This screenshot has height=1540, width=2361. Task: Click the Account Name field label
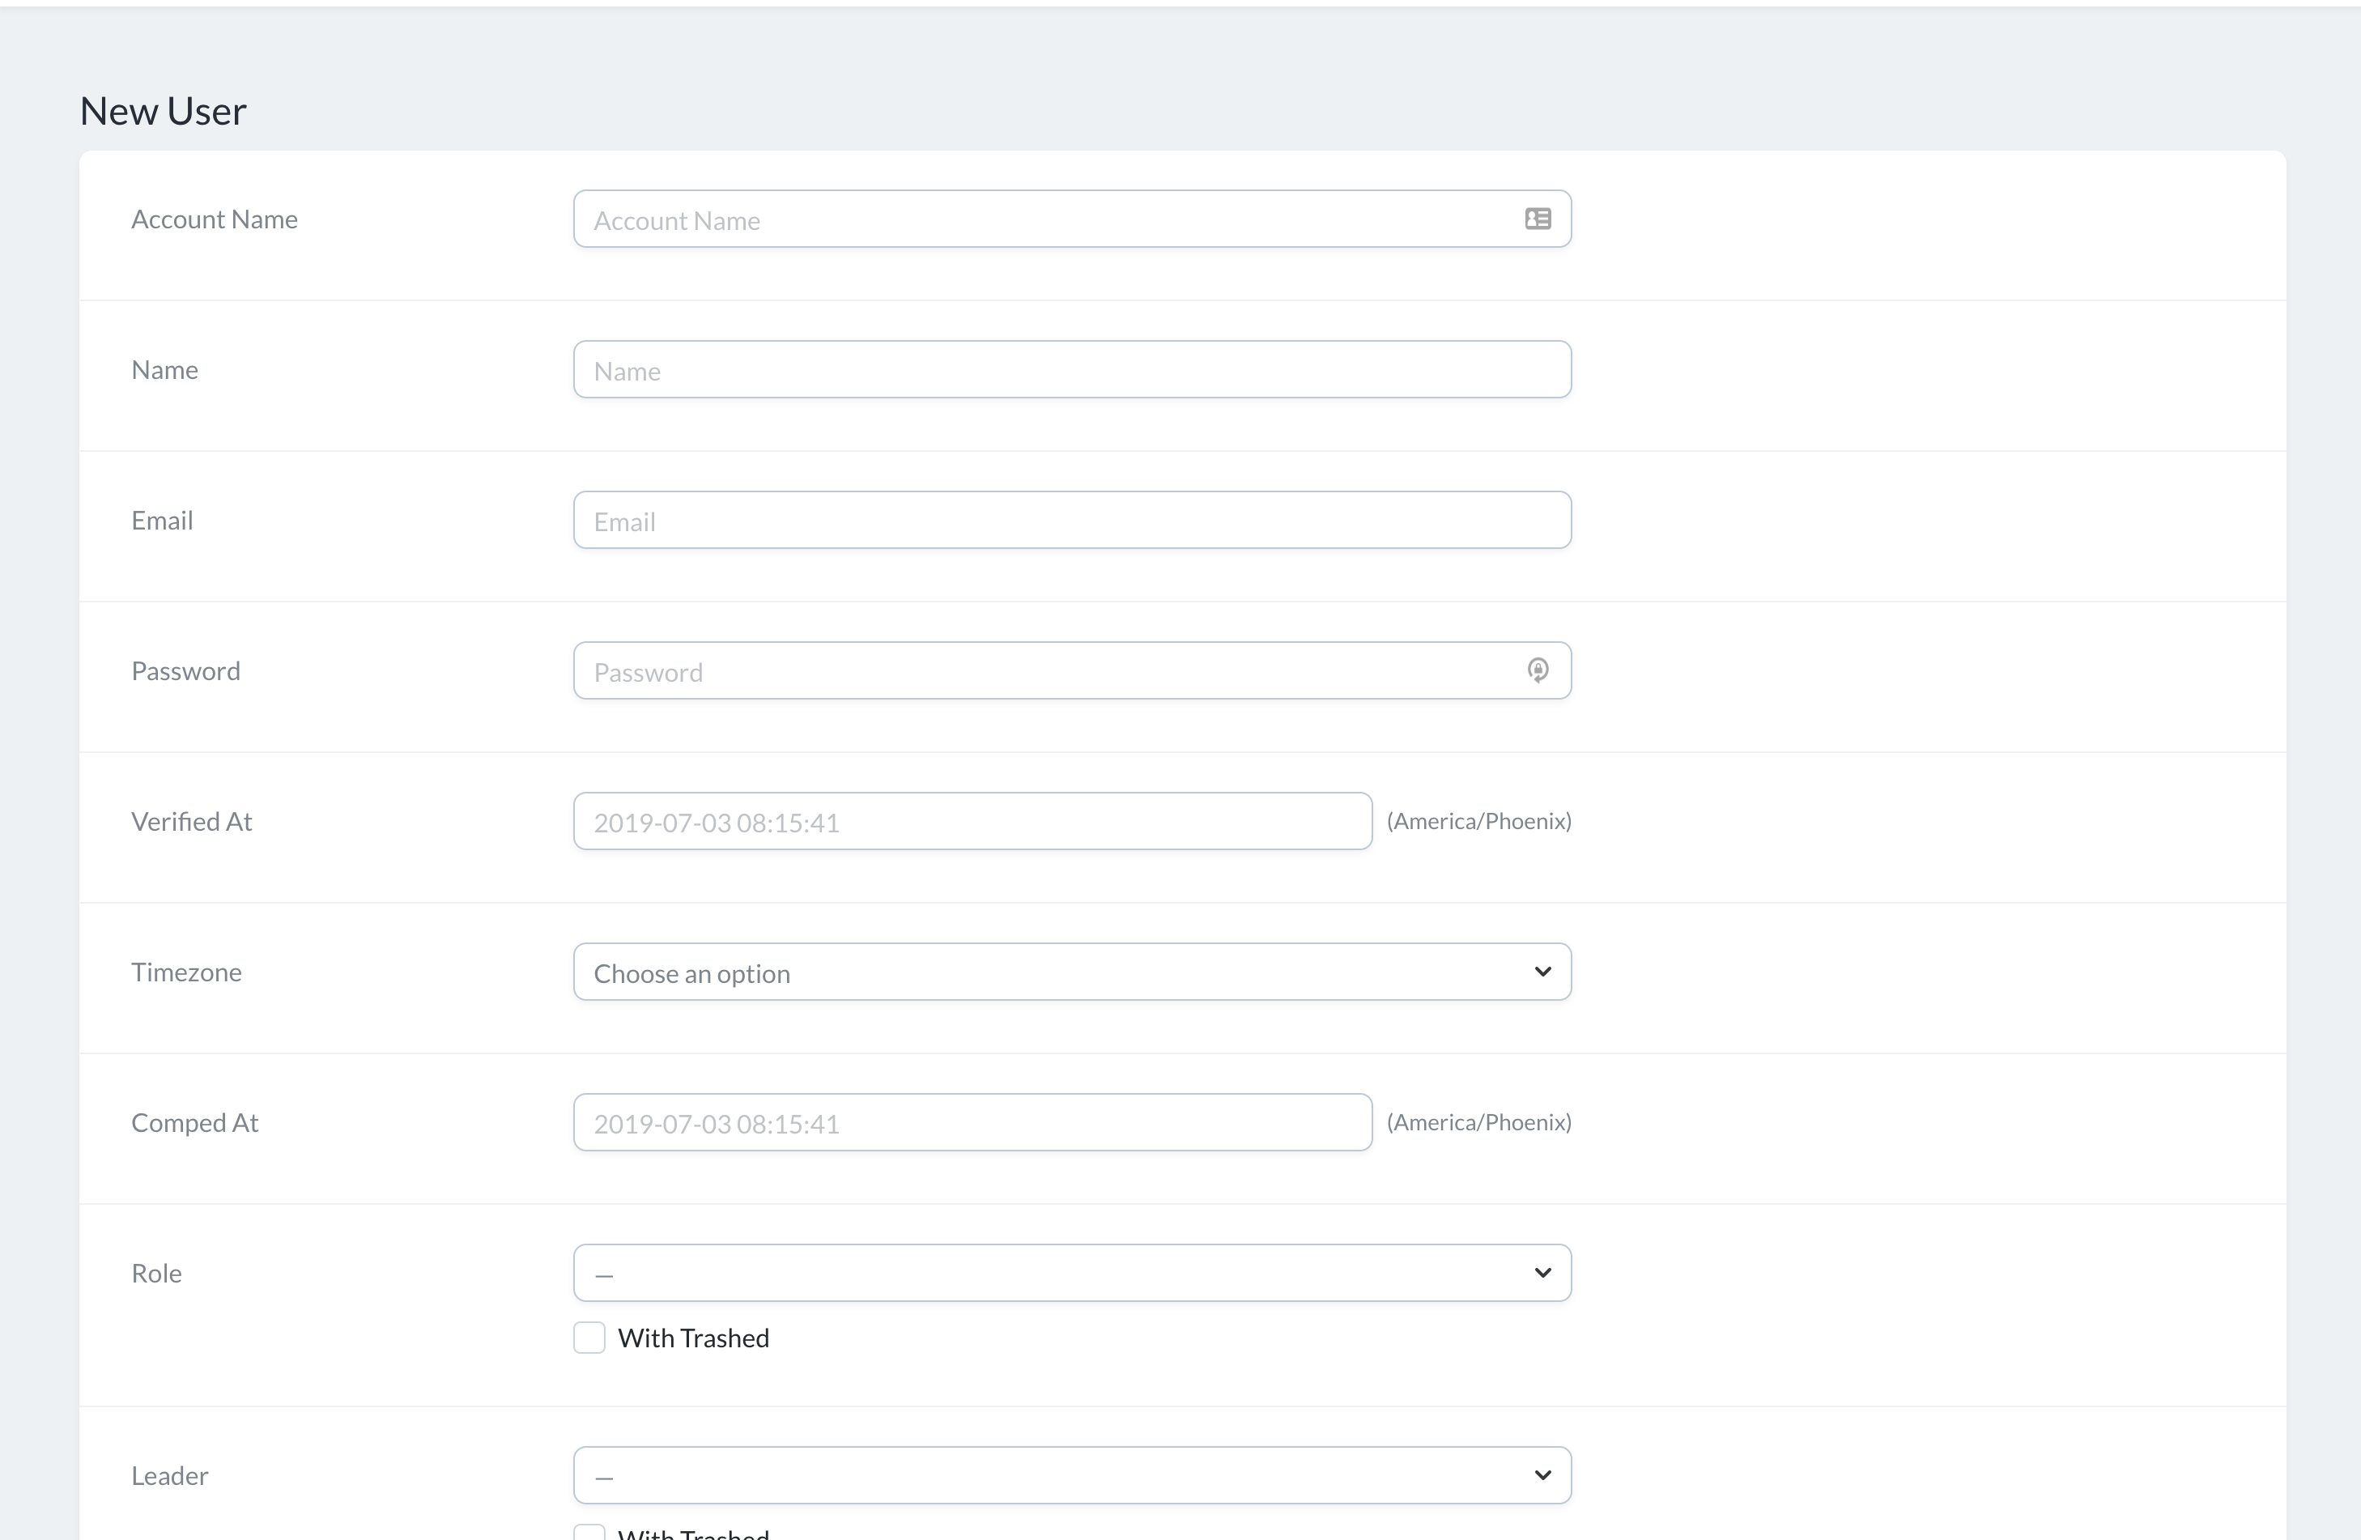point(215,219)
